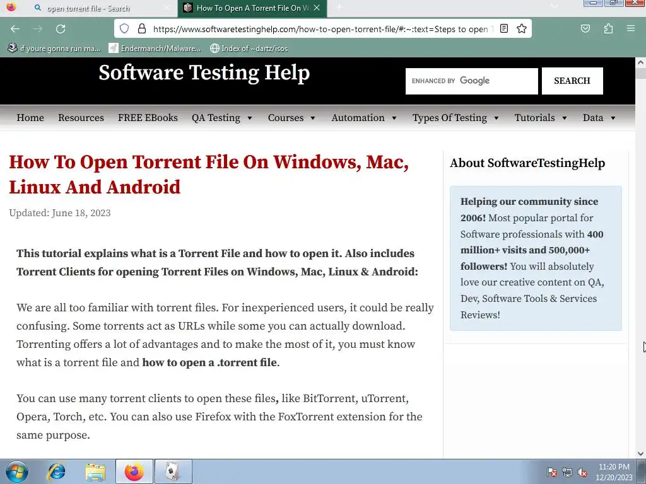Close the How To Open A Torrent File tab

(x=317, y=8)
